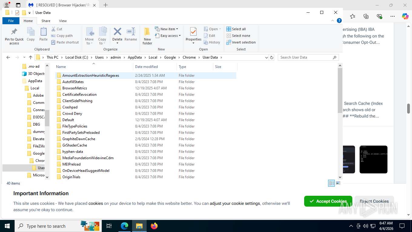The width and height of the screenshot is (412, 232).
Task: Open the Easy access dropdown
Action: pyautogui.click(x=168, y=36)
